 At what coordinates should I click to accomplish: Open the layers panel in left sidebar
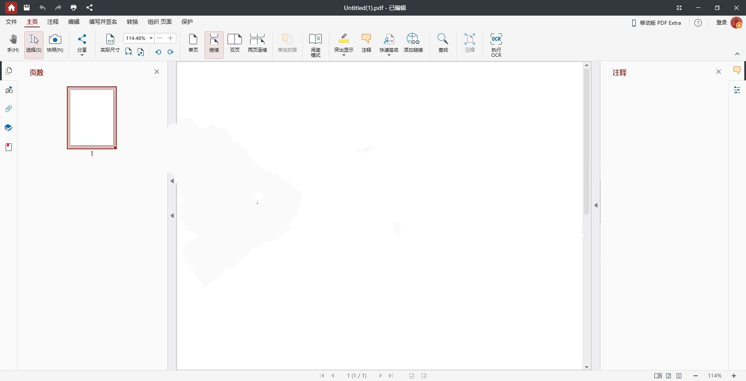click(x=9, y=128)
